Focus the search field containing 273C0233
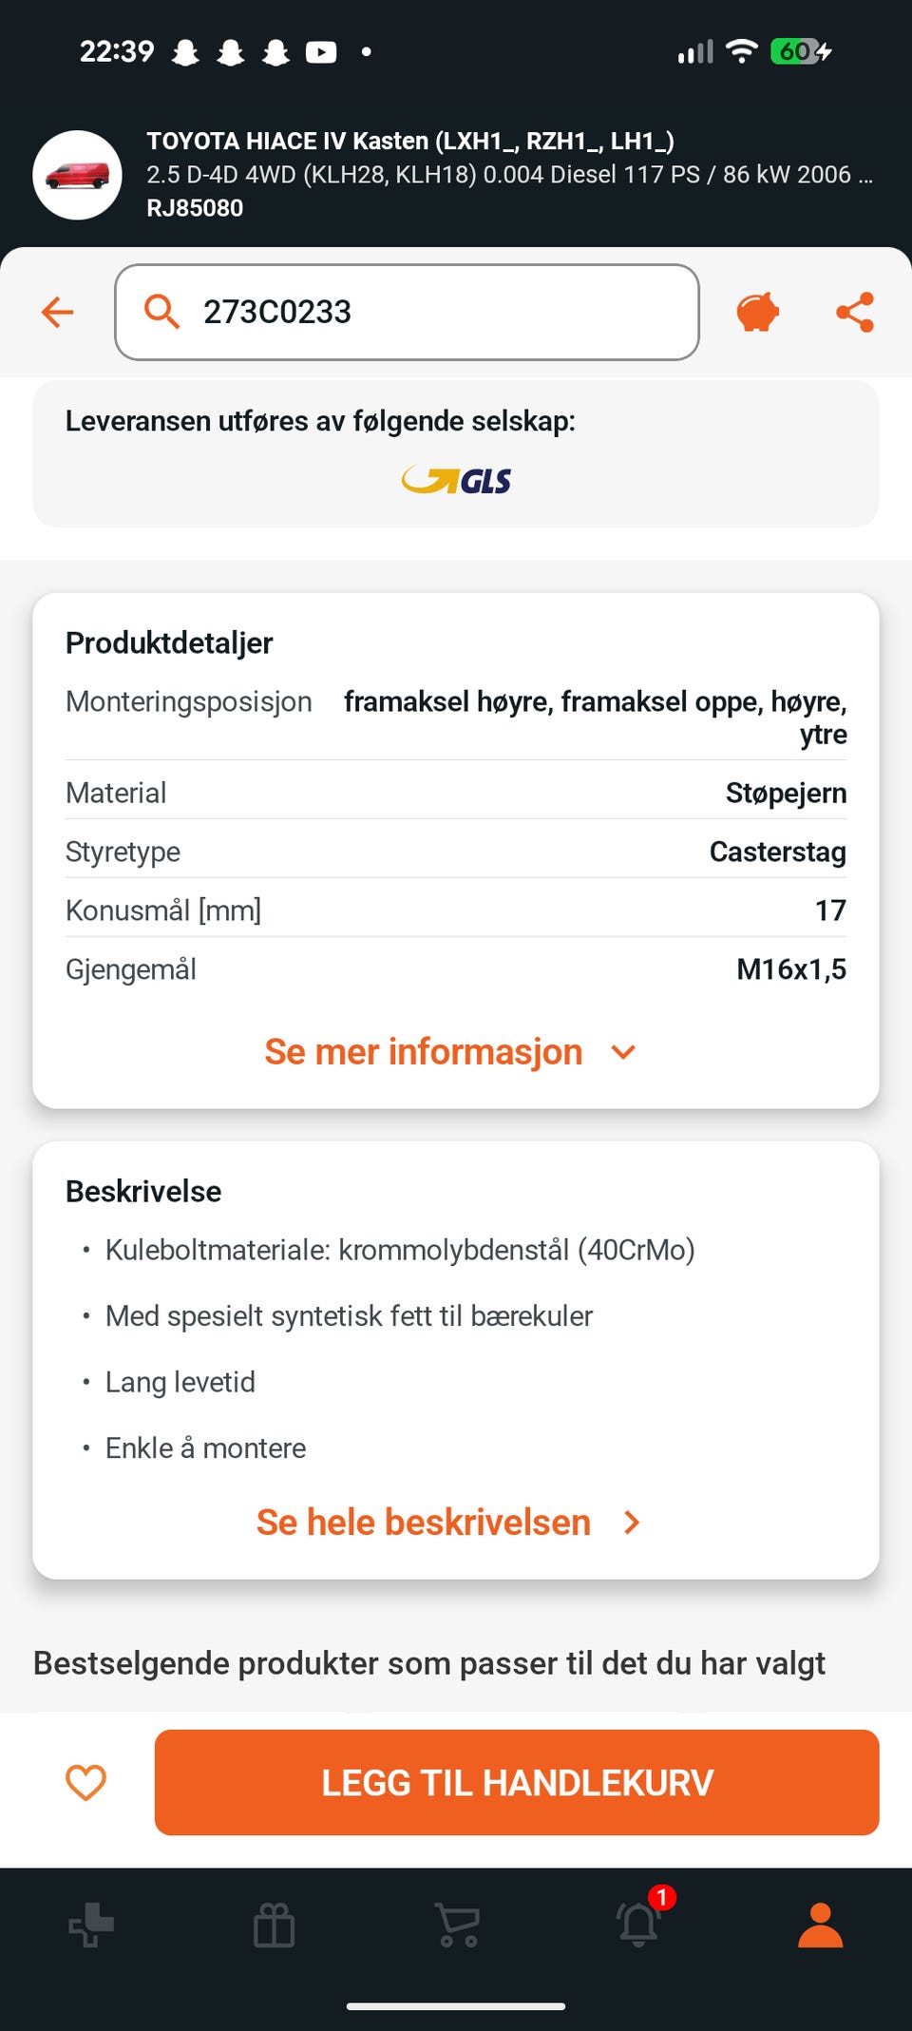Viewport: 912px width, 2031px height. (x=407, y=312)
